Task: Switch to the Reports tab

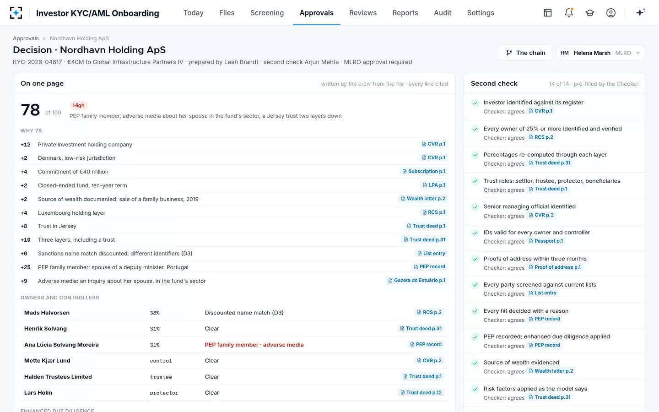Action: pyautogui.click(x=405, y=13)
